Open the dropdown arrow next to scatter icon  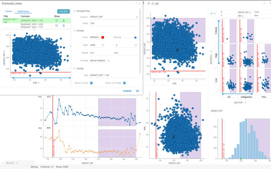click(215, 14)
